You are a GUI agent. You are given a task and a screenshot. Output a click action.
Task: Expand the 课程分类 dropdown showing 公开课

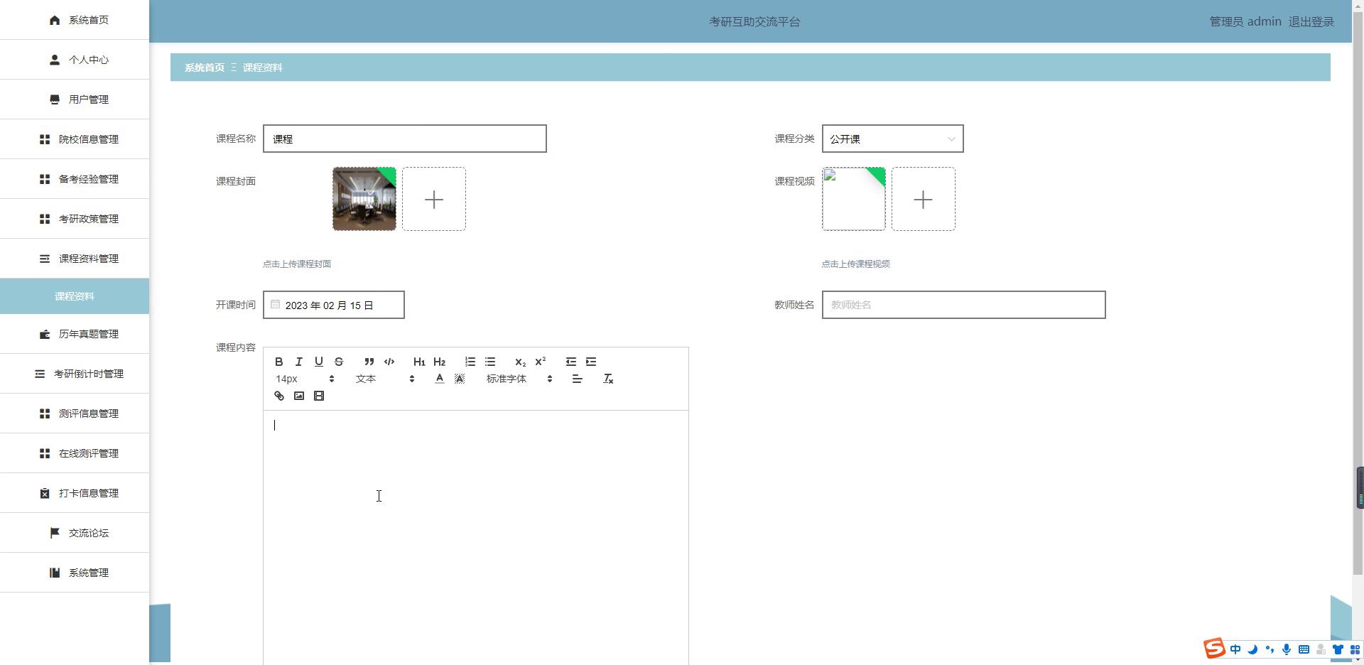point(892,139)
